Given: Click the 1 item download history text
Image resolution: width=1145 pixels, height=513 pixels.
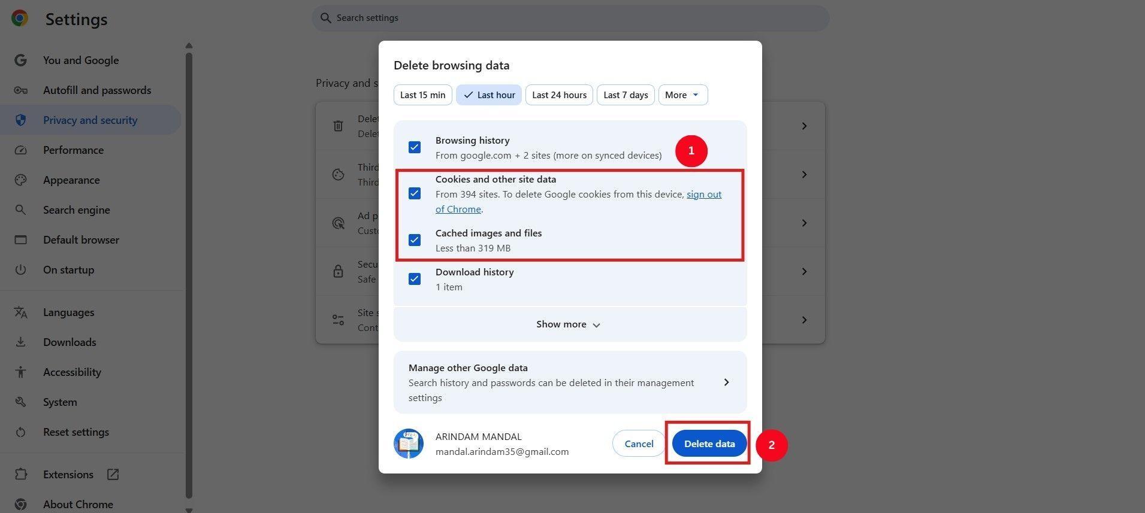Looking at the screenshot, I should 449,287.
